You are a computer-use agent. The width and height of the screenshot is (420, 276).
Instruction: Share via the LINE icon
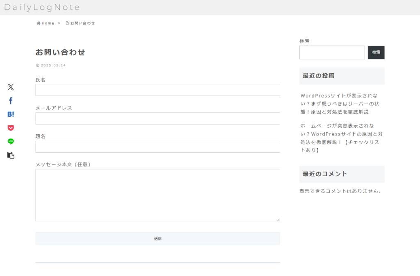pos(11,141)
